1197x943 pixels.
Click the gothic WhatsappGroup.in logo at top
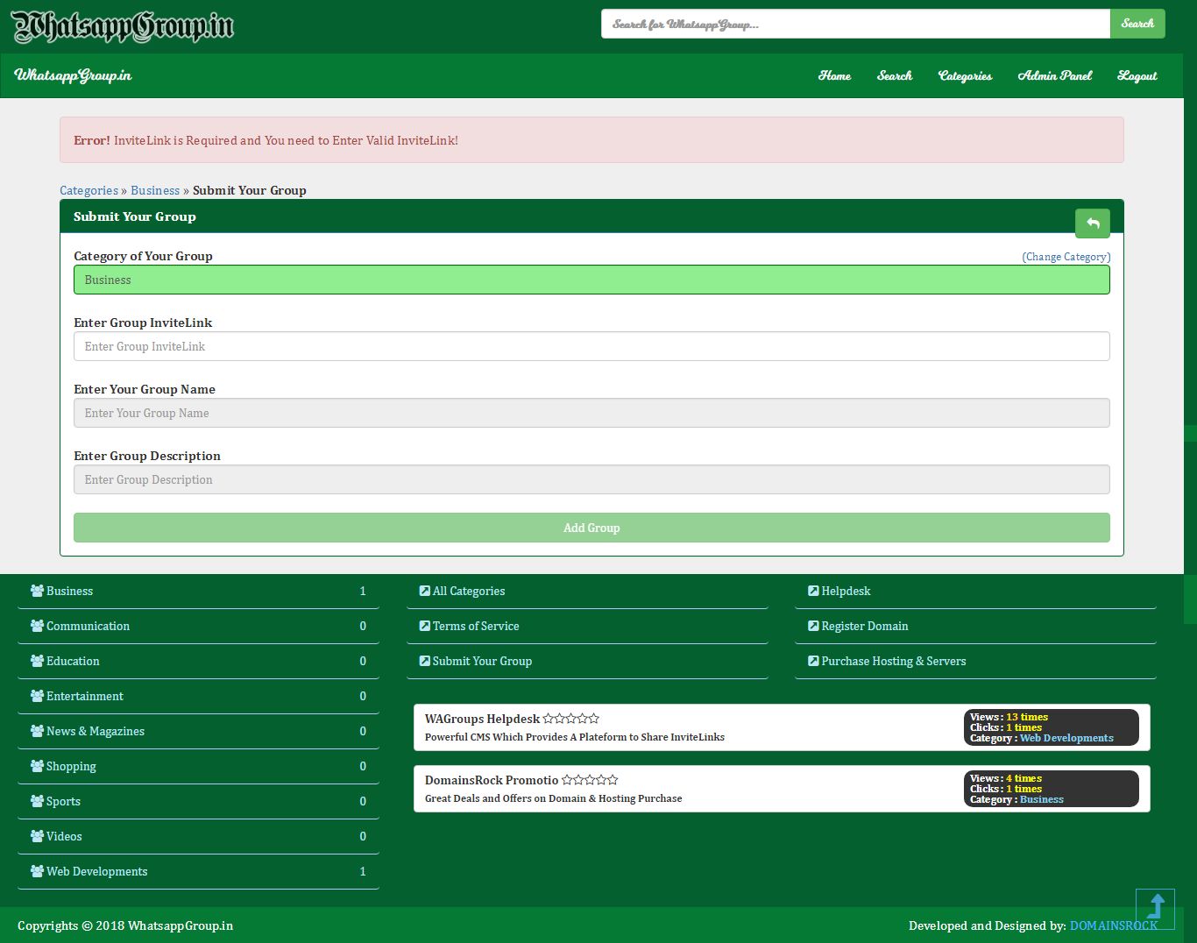pyautogui.click(x=123, y=26)
